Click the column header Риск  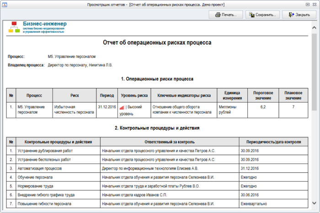(75, 95)
